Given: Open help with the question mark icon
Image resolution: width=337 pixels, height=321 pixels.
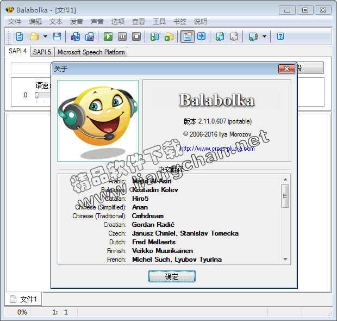Looking at the screenshot, I should pos(280,36).
